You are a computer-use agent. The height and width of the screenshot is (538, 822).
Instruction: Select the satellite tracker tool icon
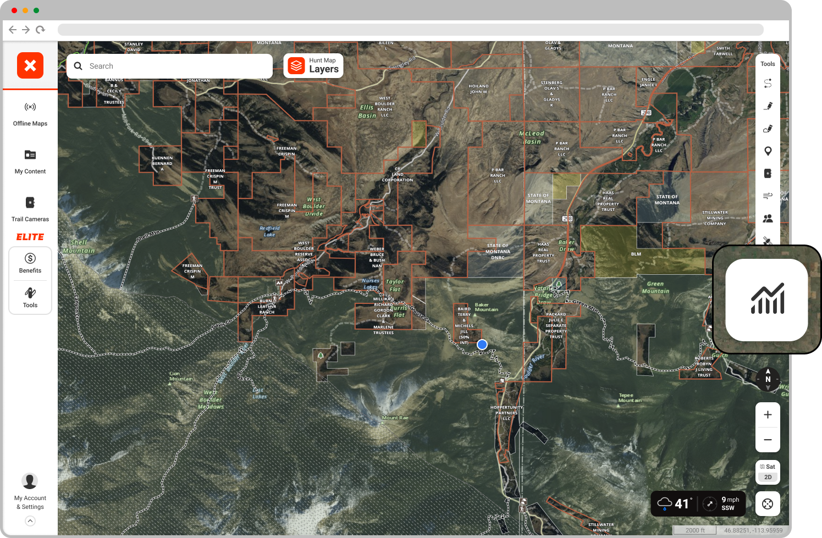(x=768, y=240)
